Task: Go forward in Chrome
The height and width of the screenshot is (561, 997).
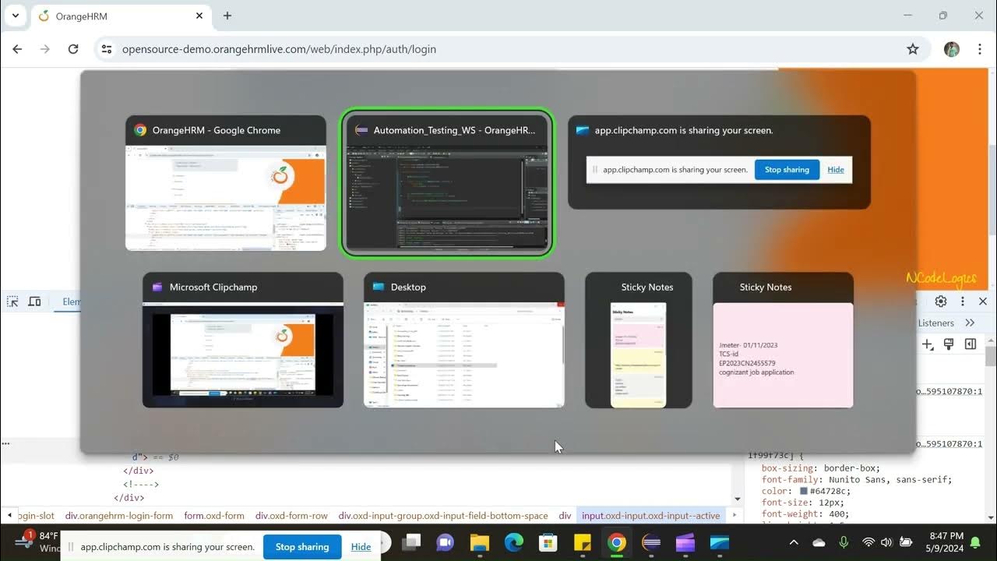Action: pyautogui.click(x=45, y=49)
